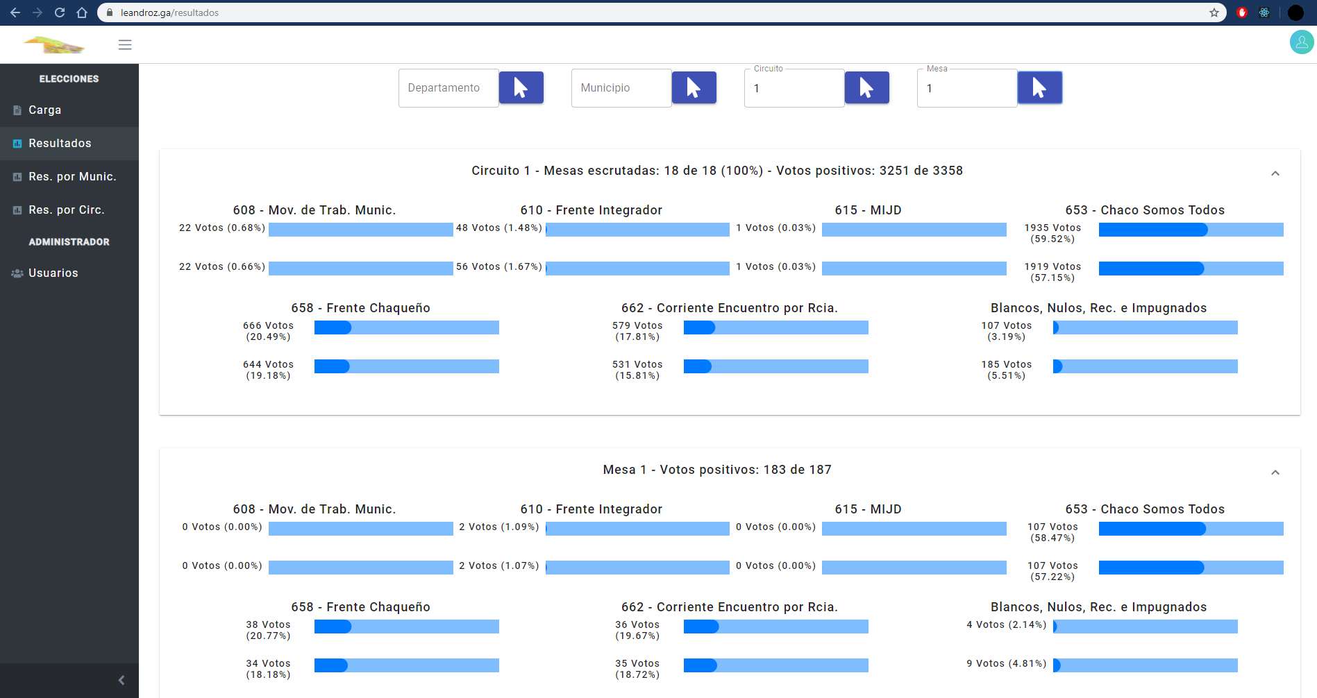Open the browser profile icon

click(1295, 12)
